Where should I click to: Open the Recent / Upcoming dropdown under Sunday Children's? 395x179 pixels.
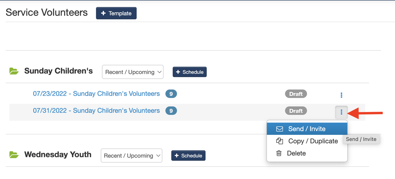point(133,72)
